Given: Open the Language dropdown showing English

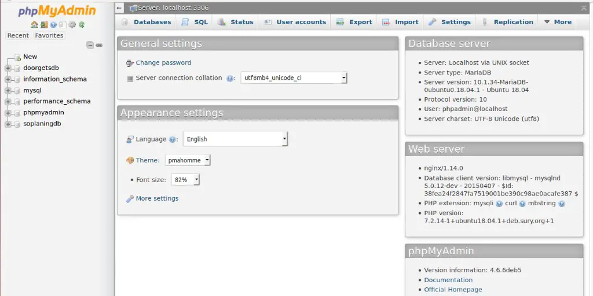Looking at the screenshot, I should click(x=235, y=139).
